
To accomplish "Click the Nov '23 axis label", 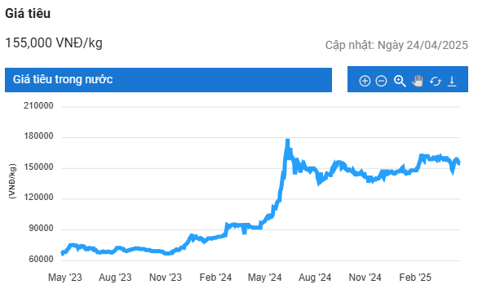I will pos(166,278).
